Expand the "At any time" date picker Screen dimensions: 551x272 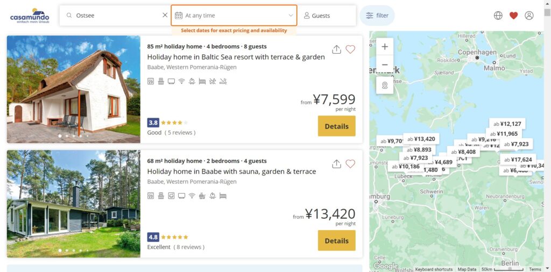click(234, 16)
